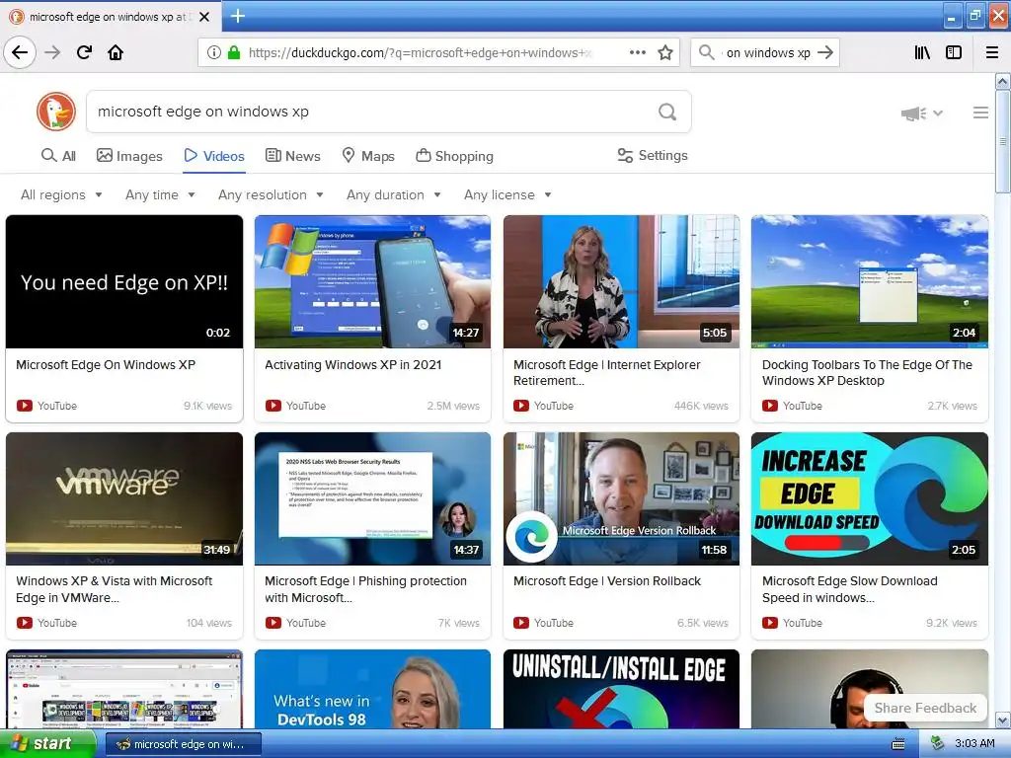Screen dimensions: 1011x758
Task: Select browser window in the taskbar
Action: click(x=183, y=744)
